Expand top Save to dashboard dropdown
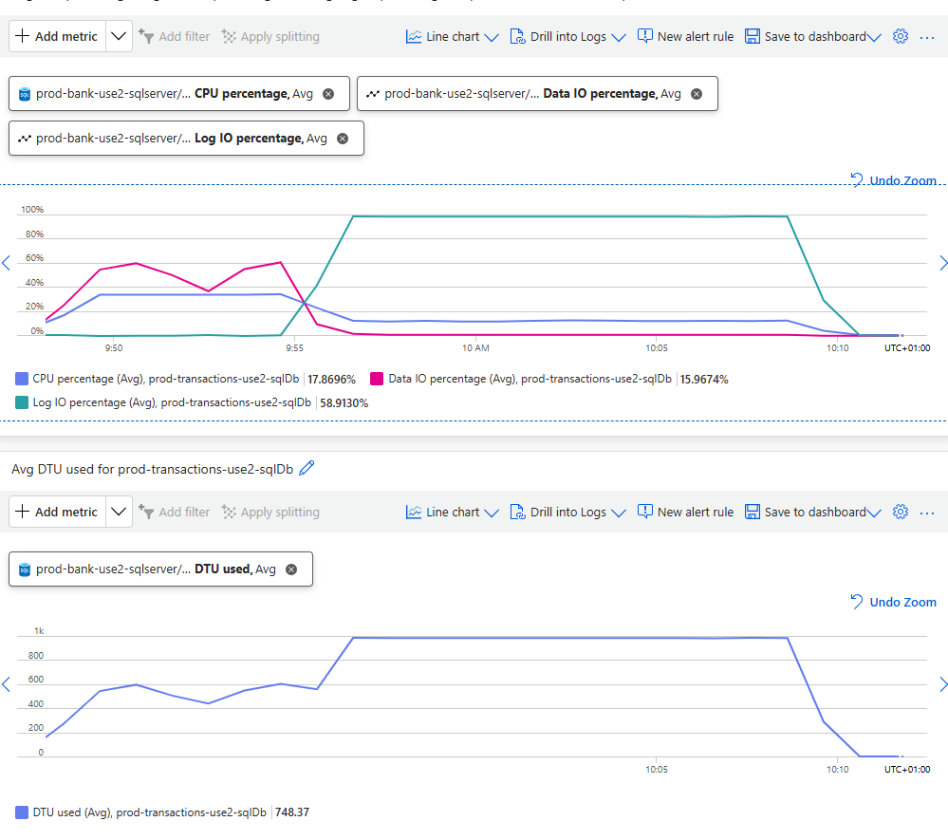 pos(874,37)
